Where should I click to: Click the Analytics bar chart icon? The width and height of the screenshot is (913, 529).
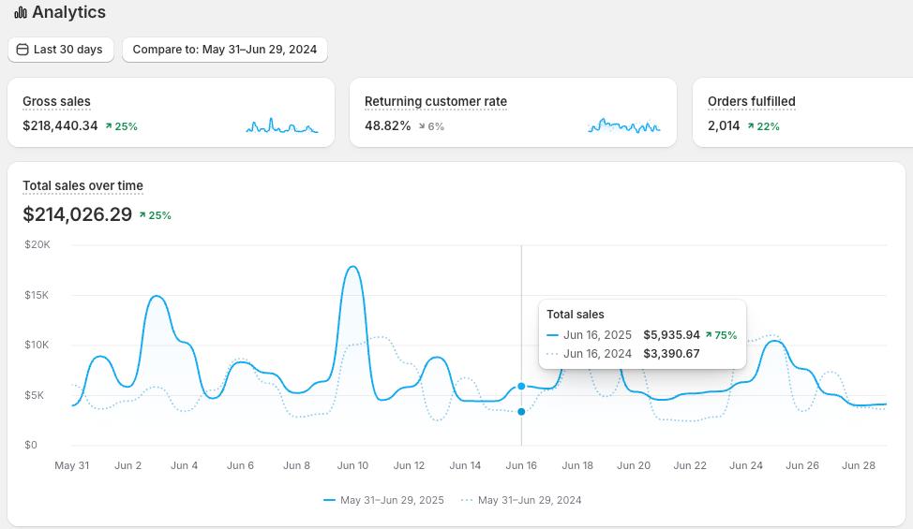[21, 12]
